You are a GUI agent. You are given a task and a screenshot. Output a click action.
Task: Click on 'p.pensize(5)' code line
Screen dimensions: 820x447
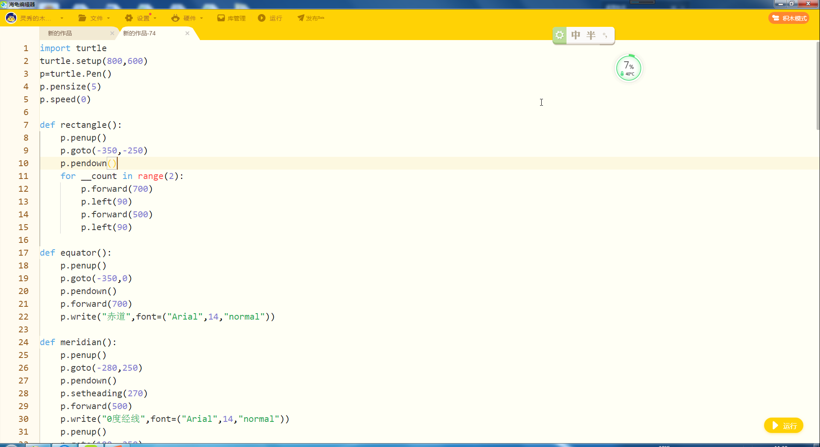70,87
